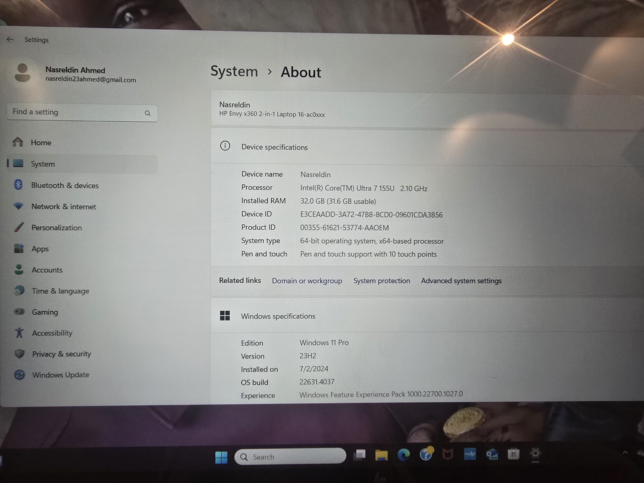Open the Advanced system settings link
This screenshot has width=644, height=483.
pos(461,281)
